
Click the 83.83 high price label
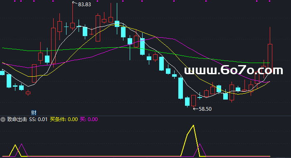[85, 5]
